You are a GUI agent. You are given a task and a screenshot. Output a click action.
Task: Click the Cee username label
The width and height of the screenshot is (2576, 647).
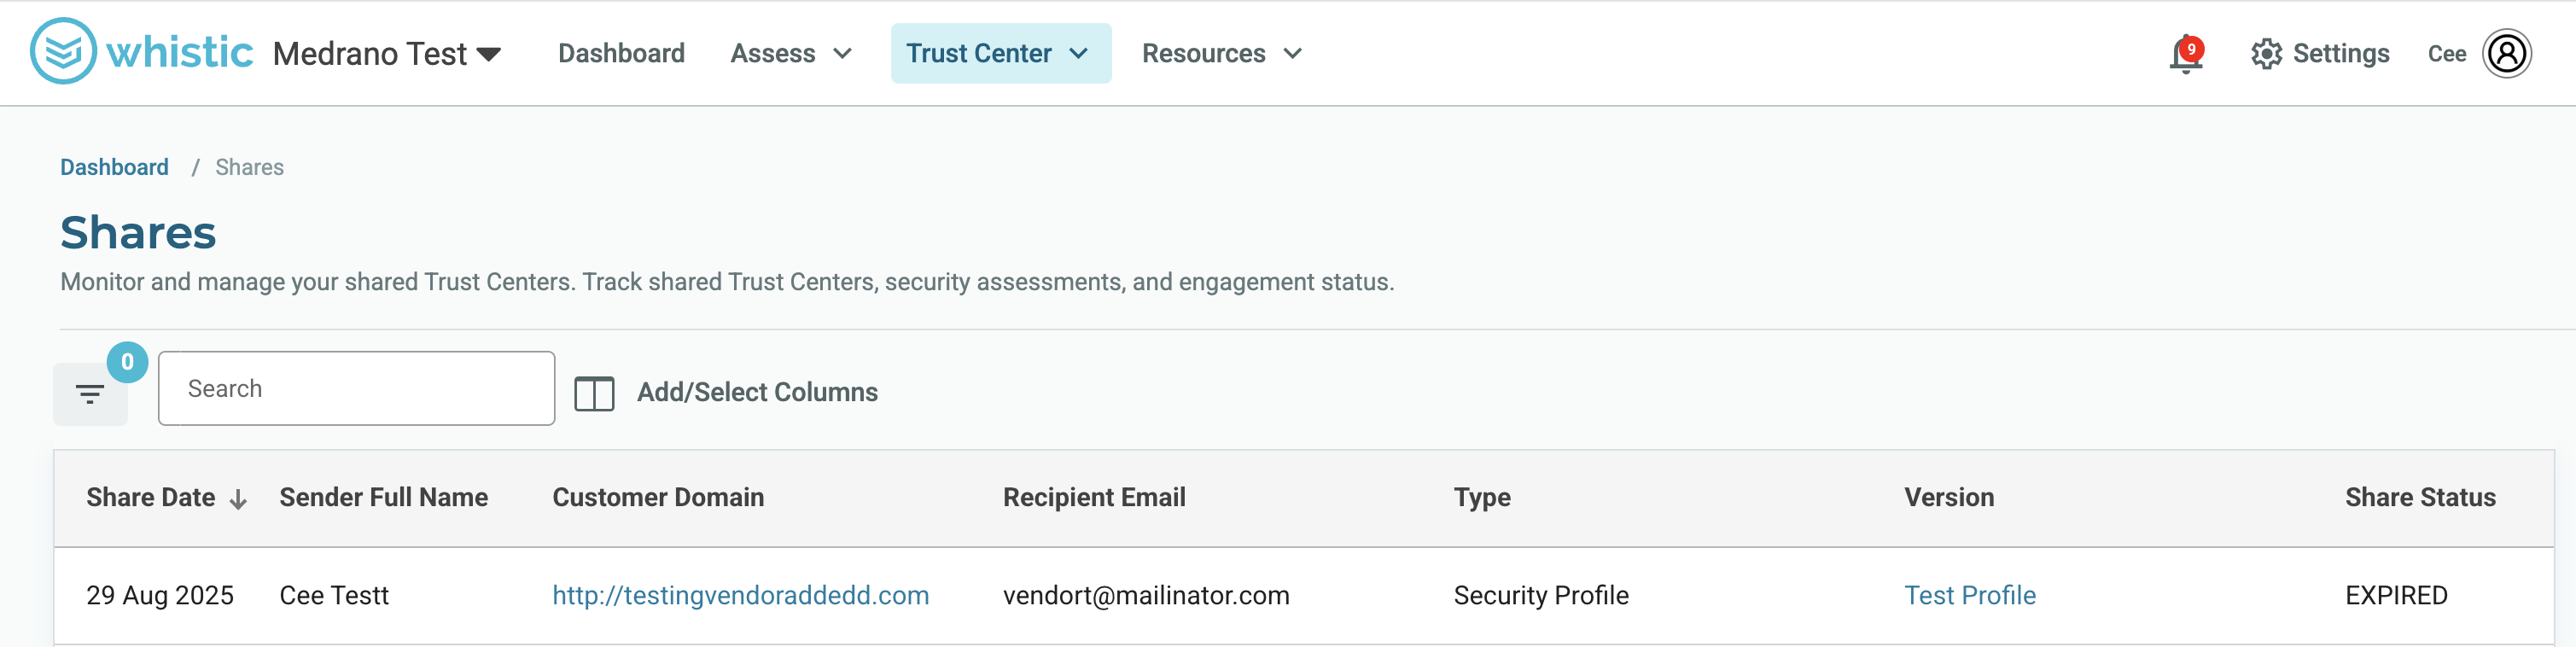point(2446,54)
